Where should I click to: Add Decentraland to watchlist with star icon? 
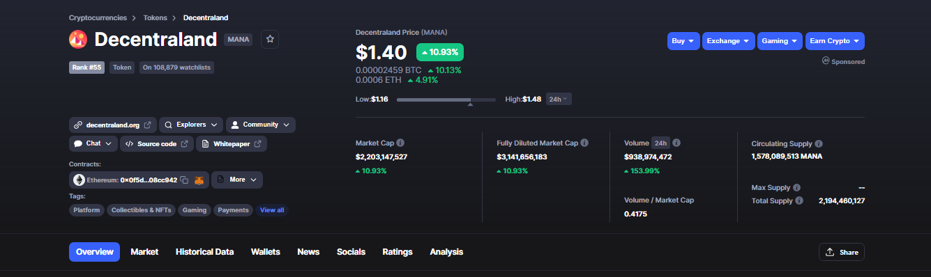coord(270,40)
